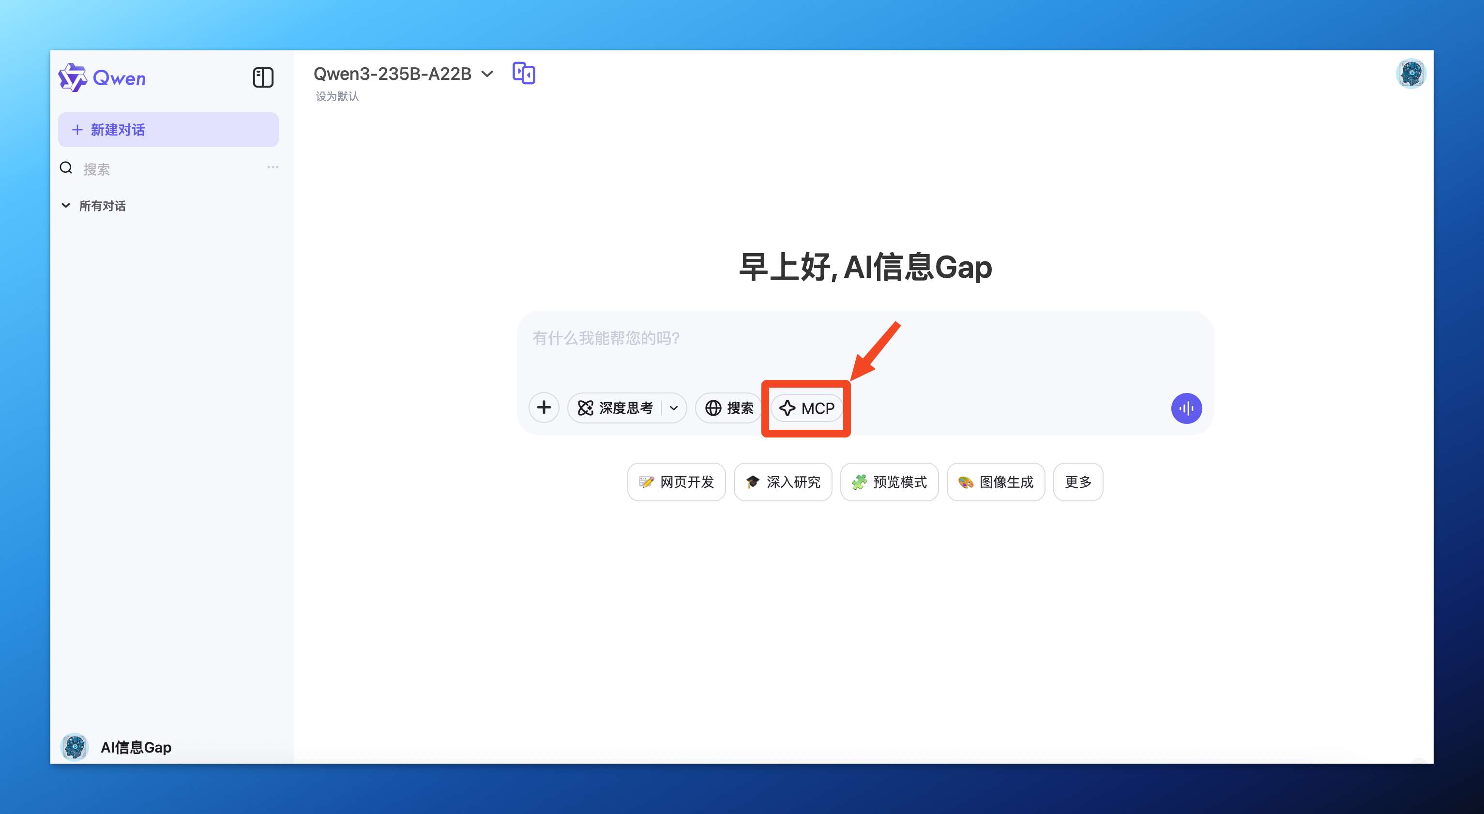Click the Qwen logo
Image resolution: width=1484 pixels, height=814 pixels.
pos(103,78)
